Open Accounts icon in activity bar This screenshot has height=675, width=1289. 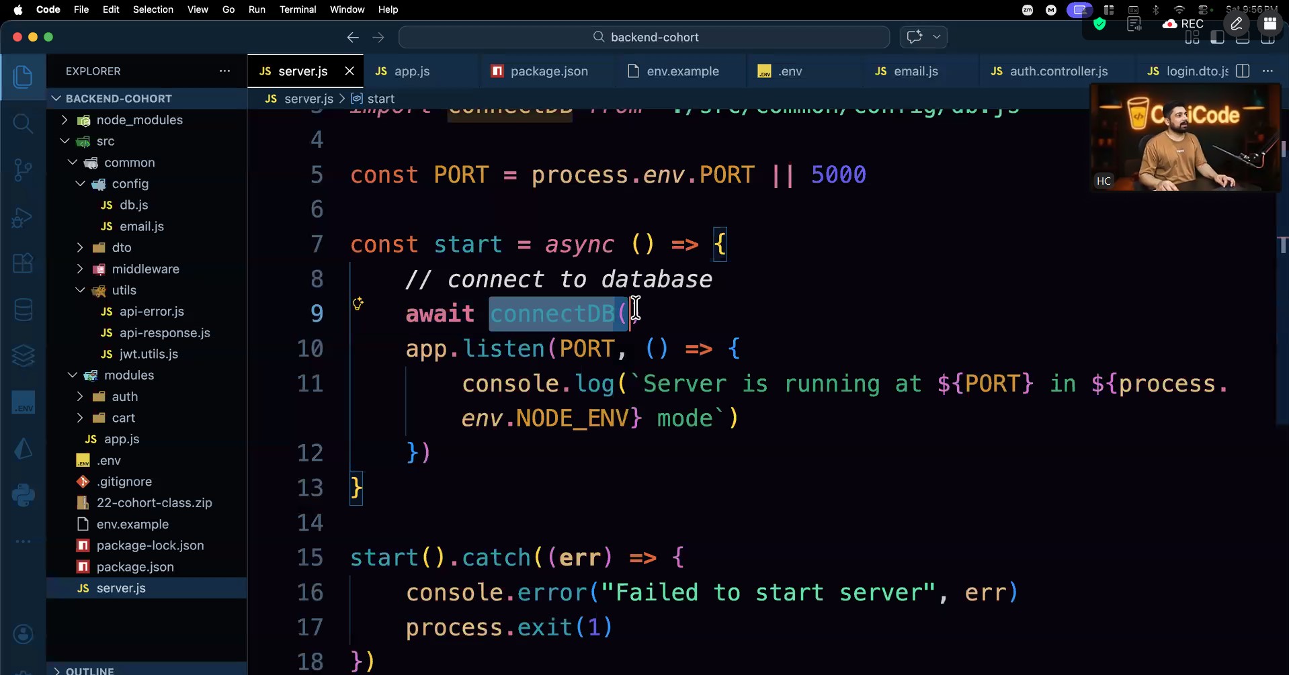point(23,634)
